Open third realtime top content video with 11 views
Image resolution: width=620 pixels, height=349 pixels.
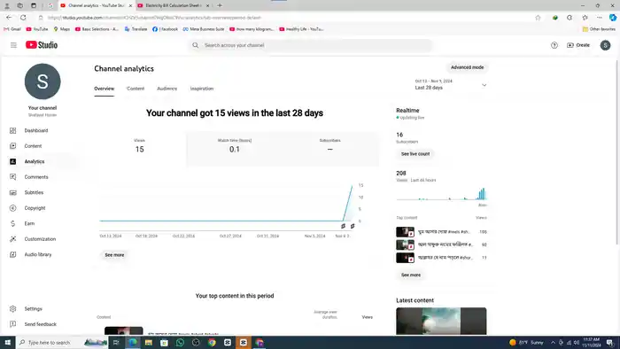pyautogui.click(x=441, y=258)
